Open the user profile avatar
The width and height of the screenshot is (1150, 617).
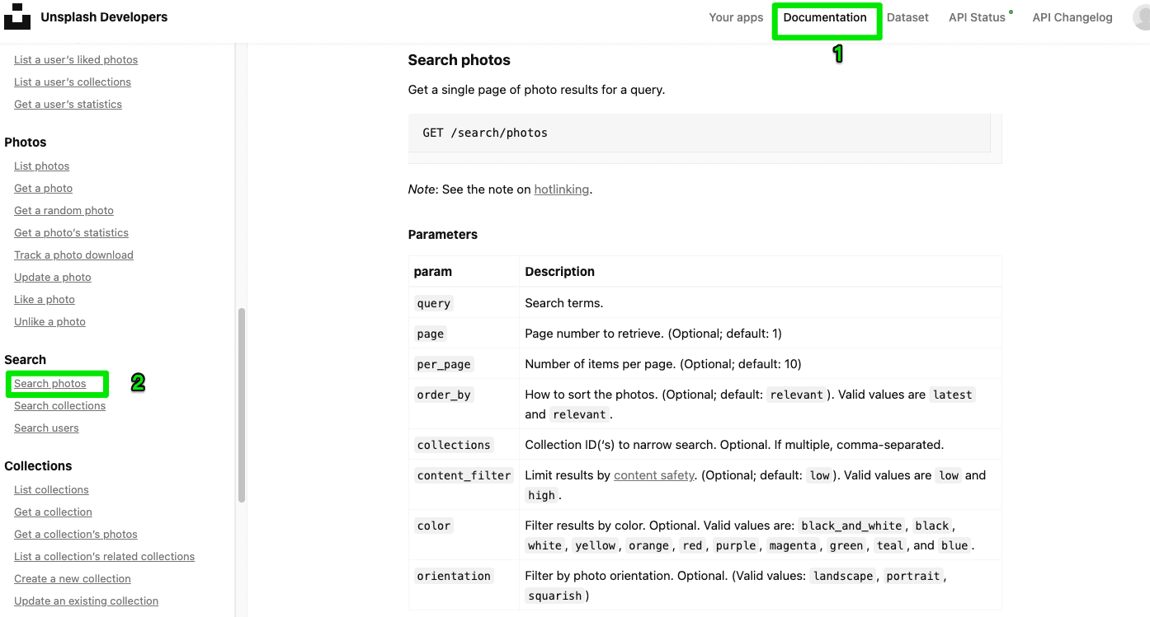(x=1143, y=17)
